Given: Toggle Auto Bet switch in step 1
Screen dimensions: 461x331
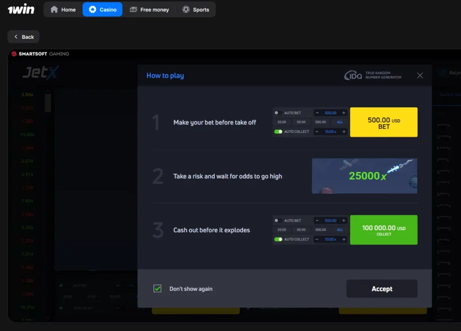Looking at the screenshot, I should pyautogui.click(x=278, y=113).
